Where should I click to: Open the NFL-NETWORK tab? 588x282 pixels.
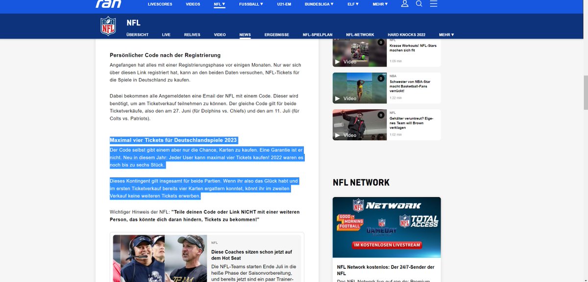(x=360, y=35)
